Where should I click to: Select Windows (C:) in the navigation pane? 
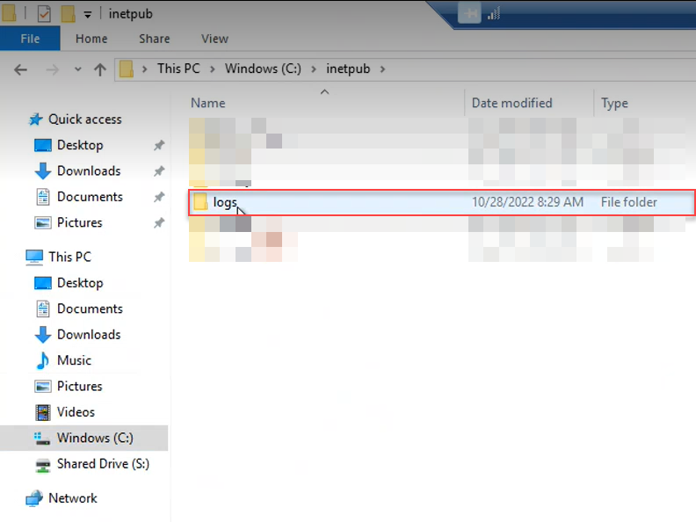coord(95,438)
